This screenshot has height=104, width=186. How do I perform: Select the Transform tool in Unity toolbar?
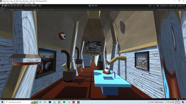(18, 5)
